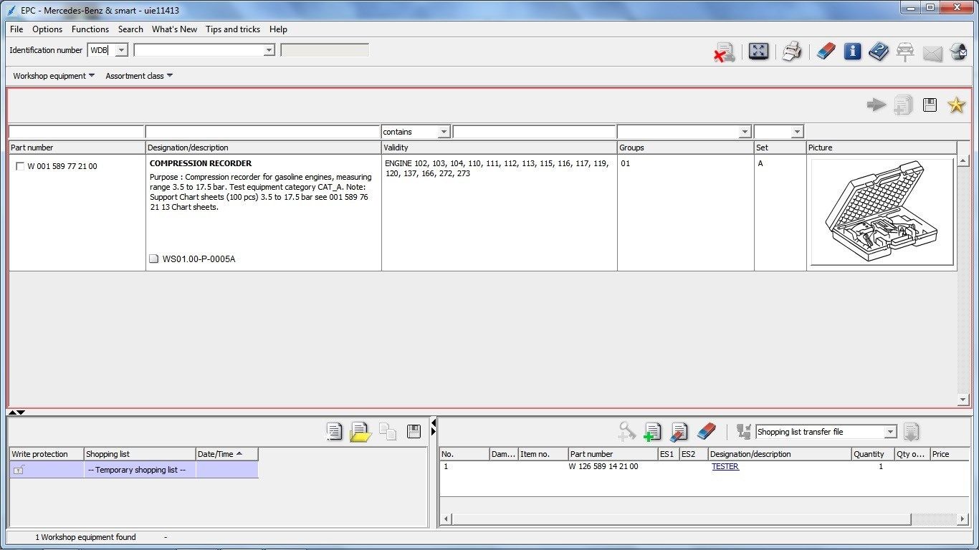Click the floppy disk save icon beside the star
The width and height of the screenshot is (979, 550).
click(930, 105)
